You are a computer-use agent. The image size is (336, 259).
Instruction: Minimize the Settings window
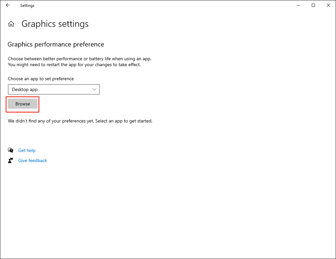click(298, 5)
